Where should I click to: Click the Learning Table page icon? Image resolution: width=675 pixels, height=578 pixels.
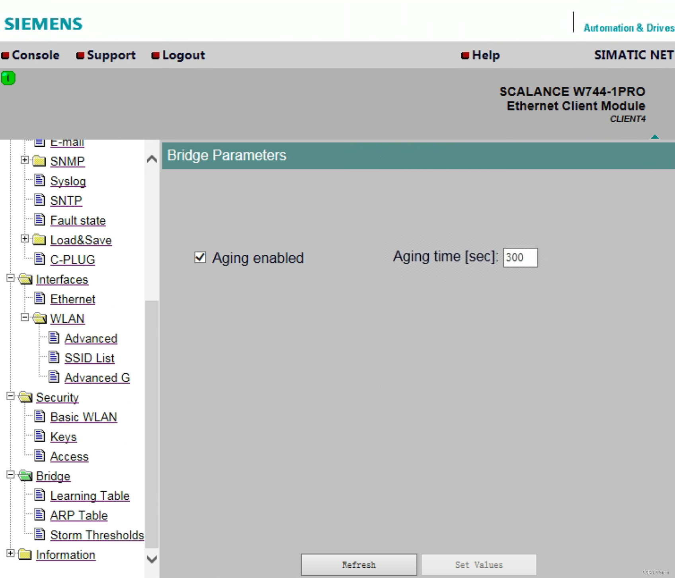coord(39,495)
